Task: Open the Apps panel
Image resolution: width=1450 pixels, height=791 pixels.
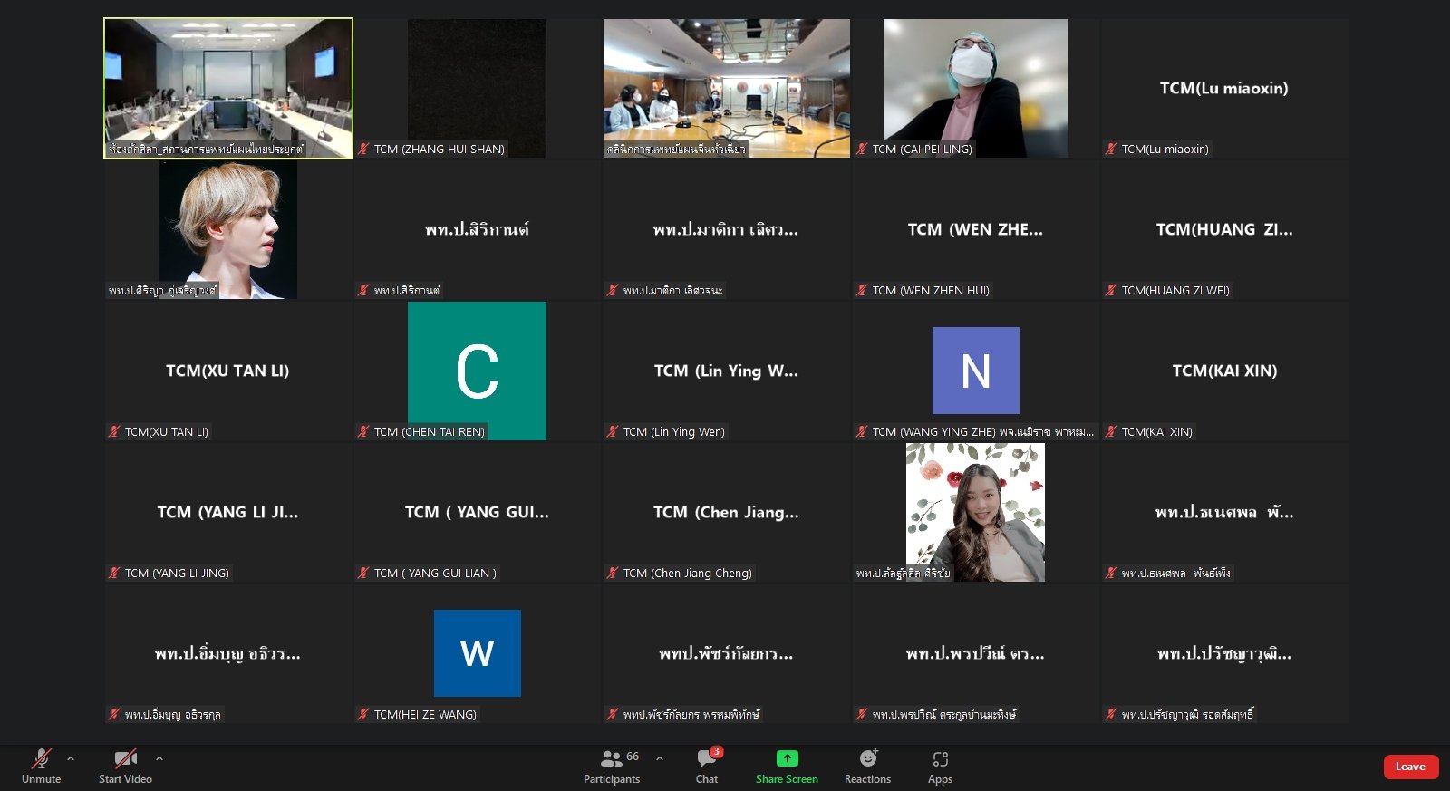Action: [940, 766]
